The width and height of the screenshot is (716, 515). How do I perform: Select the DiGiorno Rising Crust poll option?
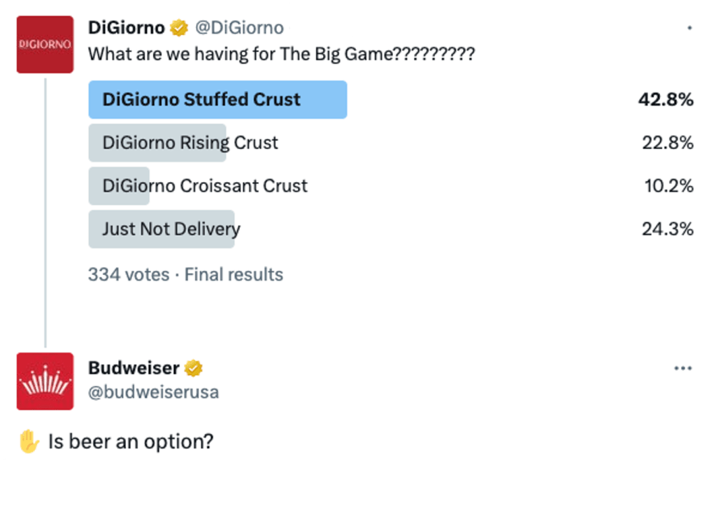coord(190,143)
